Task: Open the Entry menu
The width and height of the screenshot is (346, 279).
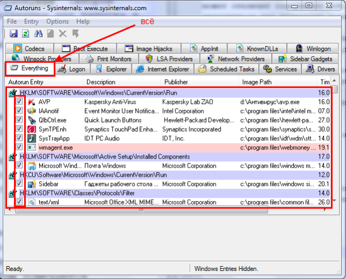Action: pos(31,22)
